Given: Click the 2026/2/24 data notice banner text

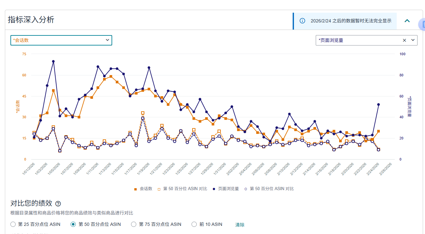Looking at the screenshot, I should click(351, 21).
